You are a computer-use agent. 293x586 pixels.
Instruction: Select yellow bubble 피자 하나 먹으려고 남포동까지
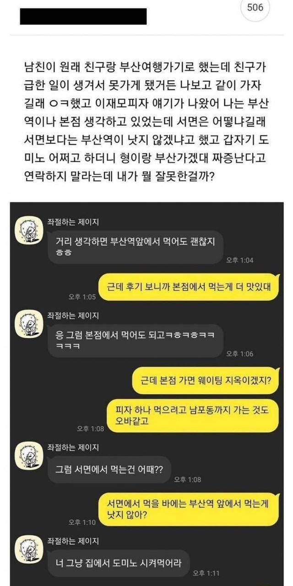[x=192, y=416]
